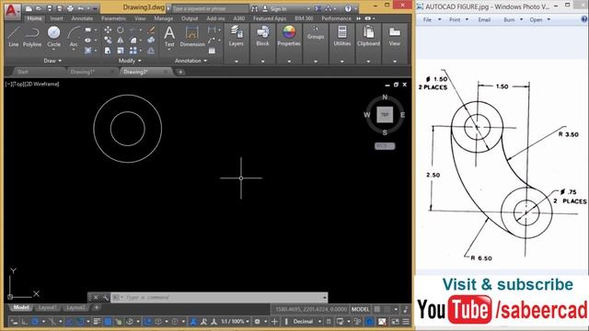Select the Polyline tool
The width and height of the screenshot is (589, 331).
pos(32,37)
